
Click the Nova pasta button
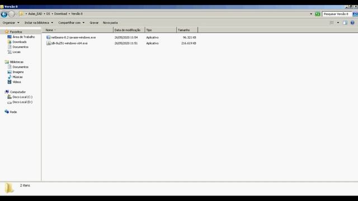pyautogui.click(x=110, y=23)
